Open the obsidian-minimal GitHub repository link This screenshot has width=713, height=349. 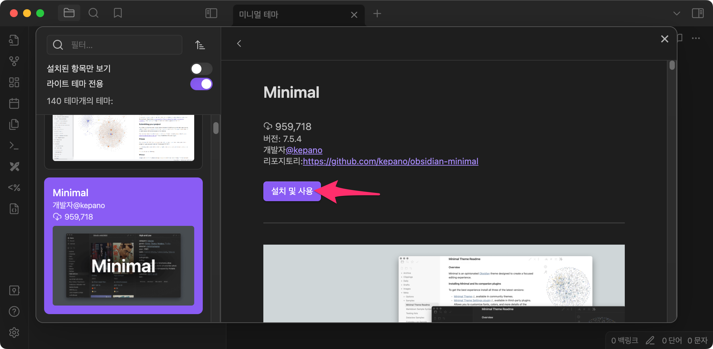390,161
